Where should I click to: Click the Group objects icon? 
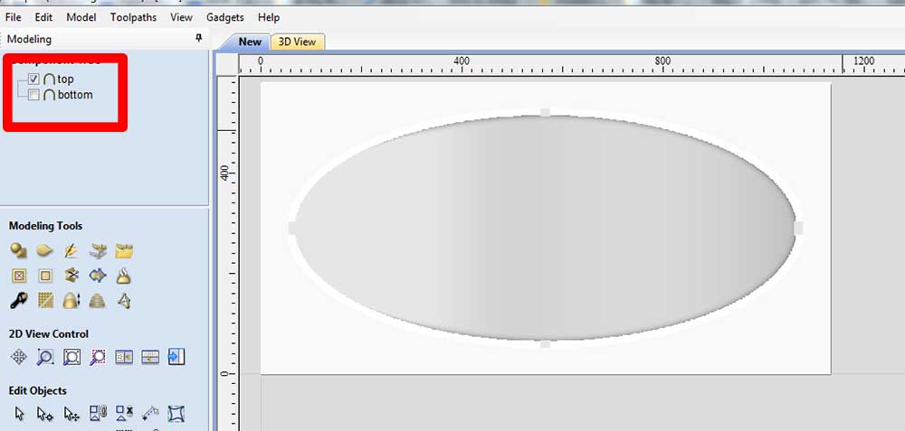click(x=98, y=413)
